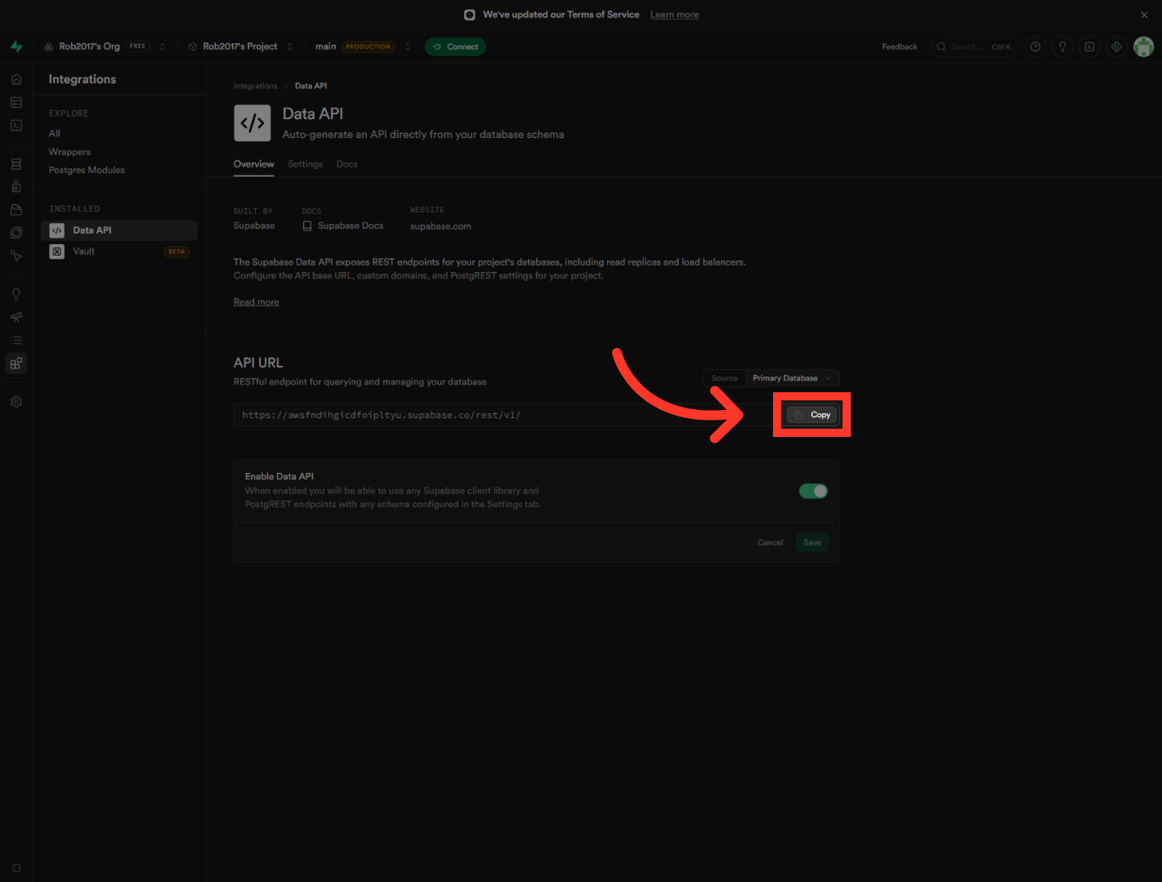Open the Table Editor sidebar icon
Image resolution: width=1162 pixels, height=882 pixels.
tap(16, 102)
